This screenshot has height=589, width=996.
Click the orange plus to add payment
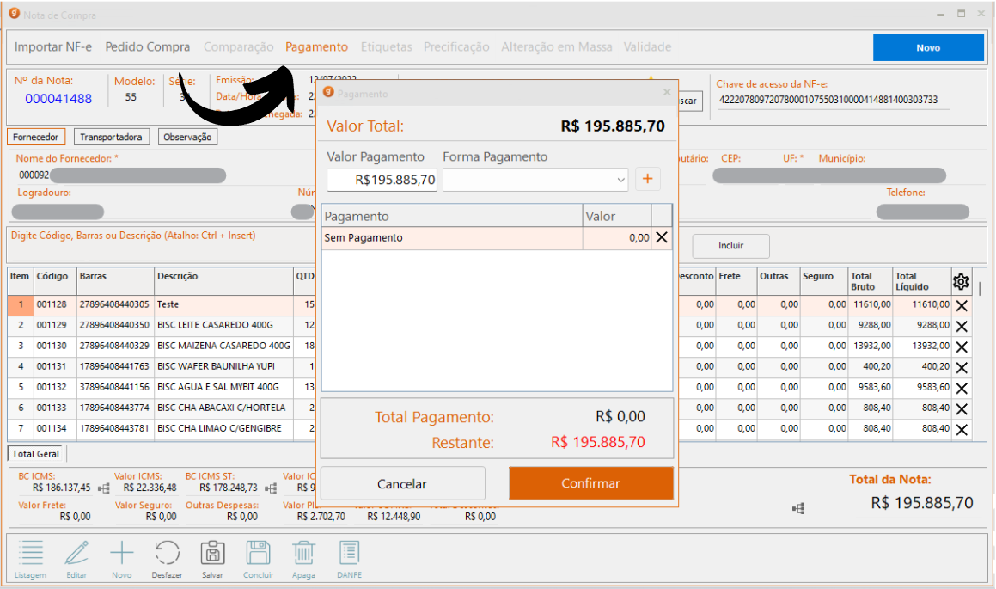point(647,180)
